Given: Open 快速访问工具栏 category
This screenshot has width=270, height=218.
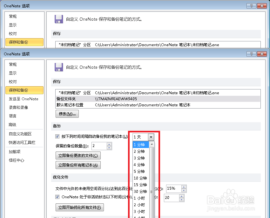Looking at the screenshot, I should click(x=24, y=143).
